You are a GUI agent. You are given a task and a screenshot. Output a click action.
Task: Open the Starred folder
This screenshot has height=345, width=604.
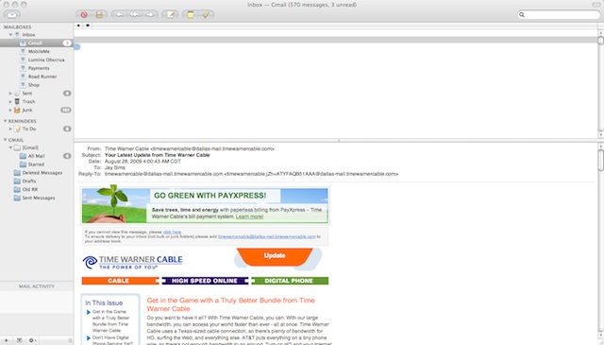click(37, 164)
